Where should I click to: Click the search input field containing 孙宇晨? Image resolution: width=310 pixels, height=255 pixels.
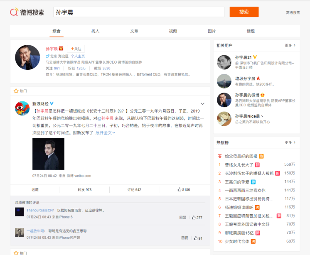tap(139, 12)
